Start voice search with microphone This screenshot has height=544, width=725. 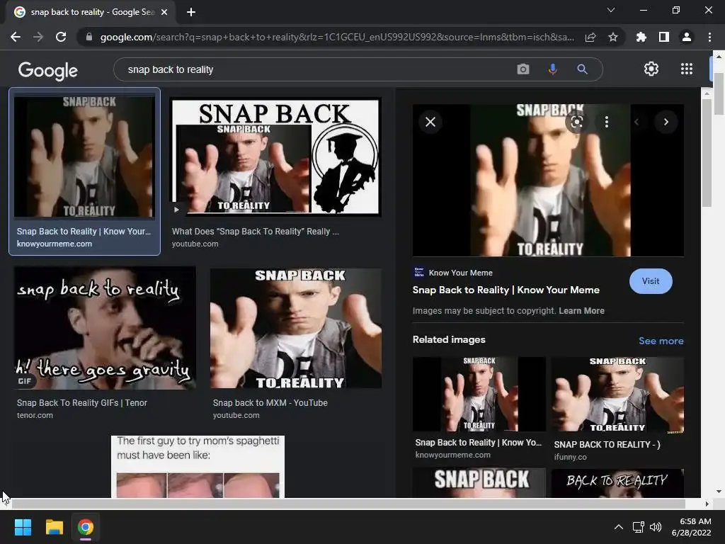[552, 69]
